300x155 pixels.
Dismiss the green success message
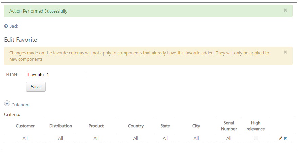285,10
